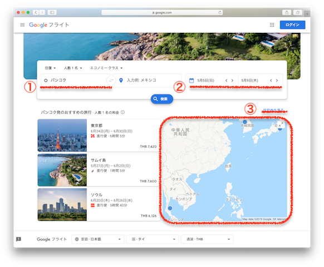324x267 pixels.
Task: Click 5月27日(月) – 6月2日(日) date text
Action: 111,166
